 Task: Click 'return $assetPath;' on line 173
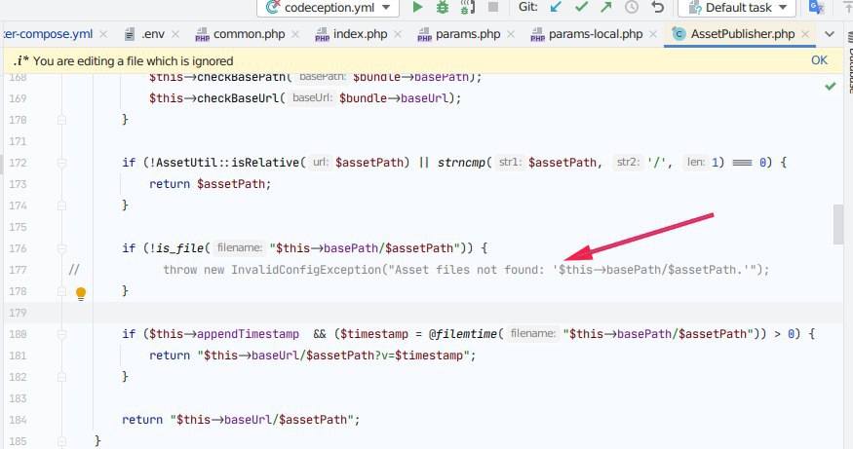[x=210, y=184]
